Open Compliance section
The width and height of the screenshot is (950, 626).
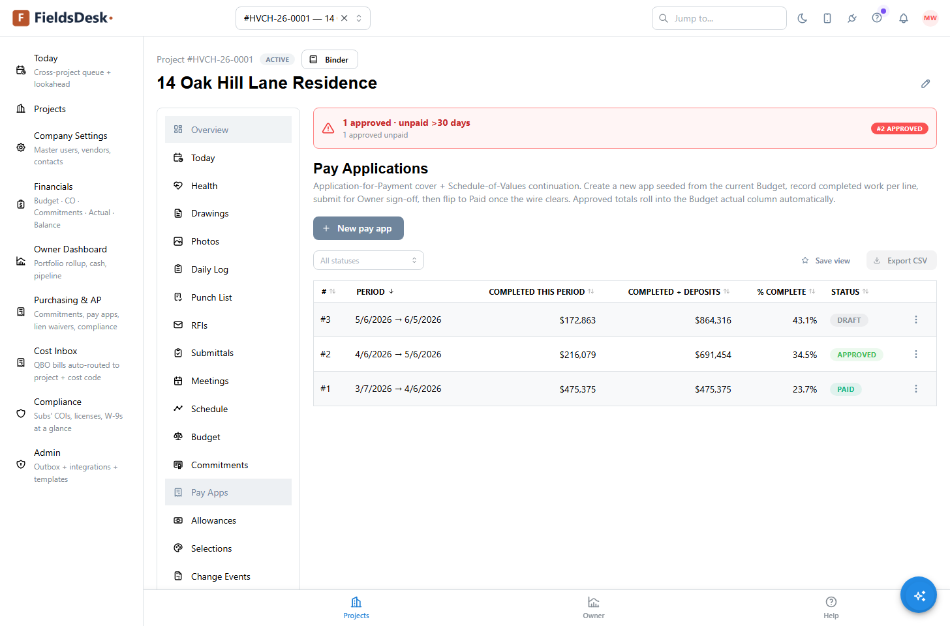pos(72,415)
